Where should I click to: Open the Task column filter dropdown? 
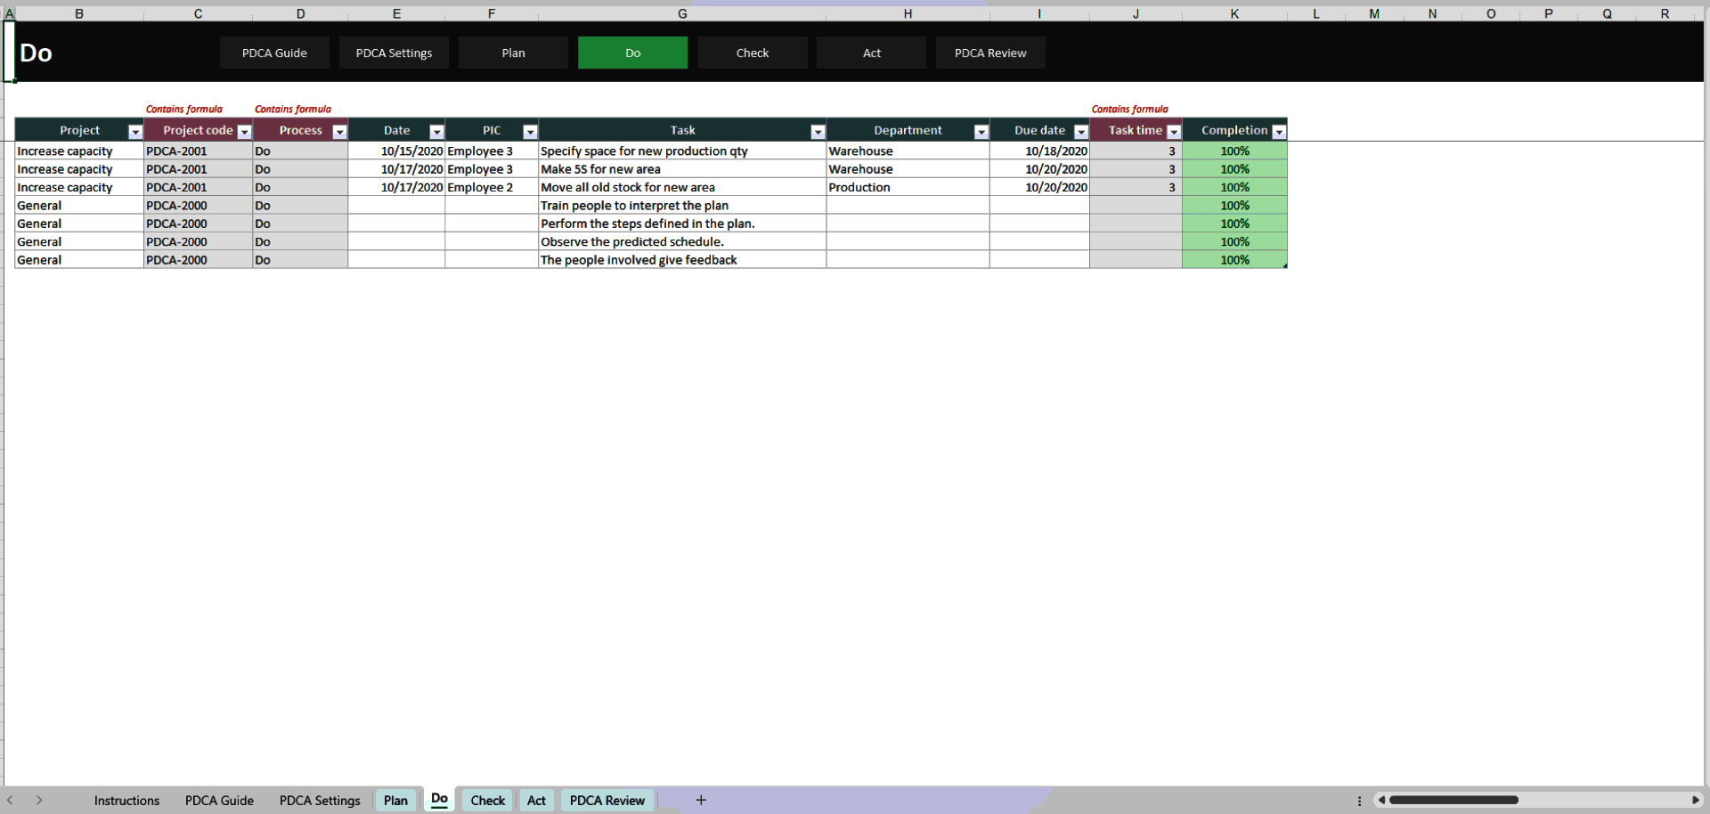point(817,130)
